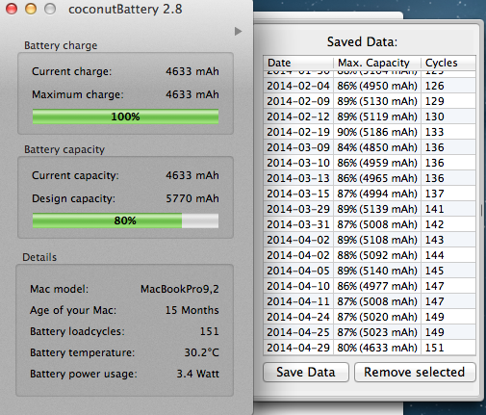Select the 2014-04-05 saved row
This screenshot has height=415, width=486.
(x=370, y=271)
